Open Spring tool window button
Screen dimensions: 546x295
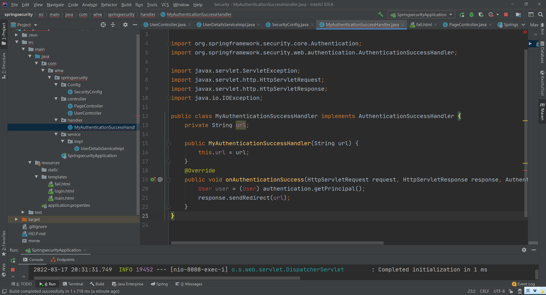[x=159, y=284]
